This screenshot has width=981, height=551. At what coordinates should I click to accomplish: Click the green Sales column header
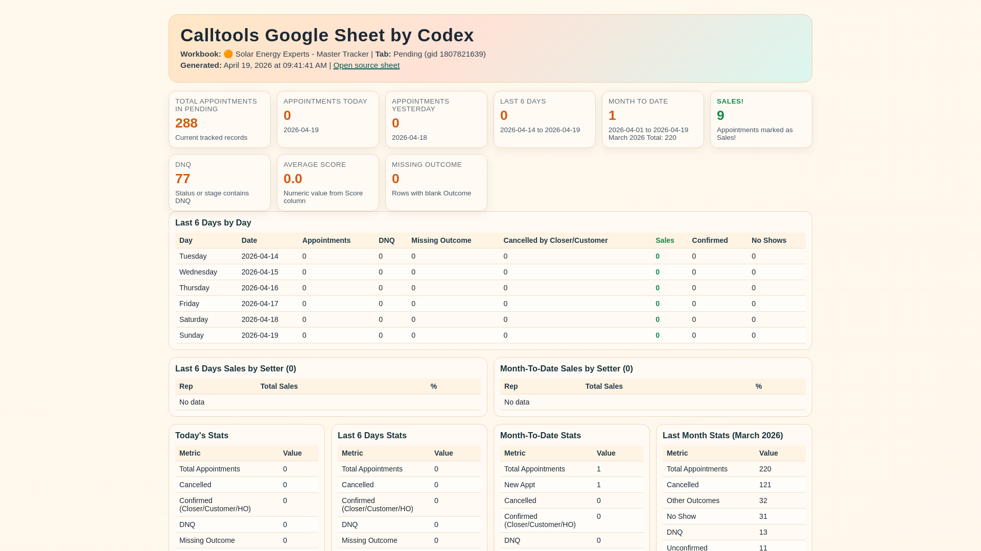click(665, 240)
